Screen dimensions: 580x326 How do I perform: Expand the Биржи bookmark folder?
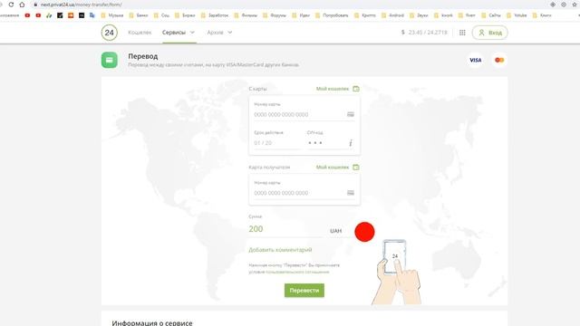click(185, 15)
